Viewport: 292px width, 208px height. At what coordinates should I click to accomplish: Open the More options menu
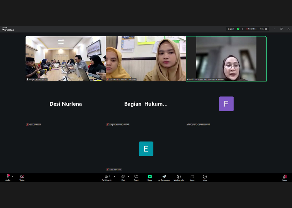pyautogui.click(x=205, y=178)
